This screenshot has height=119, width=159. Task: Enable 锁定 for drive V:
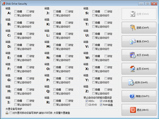tap(106, 45)
